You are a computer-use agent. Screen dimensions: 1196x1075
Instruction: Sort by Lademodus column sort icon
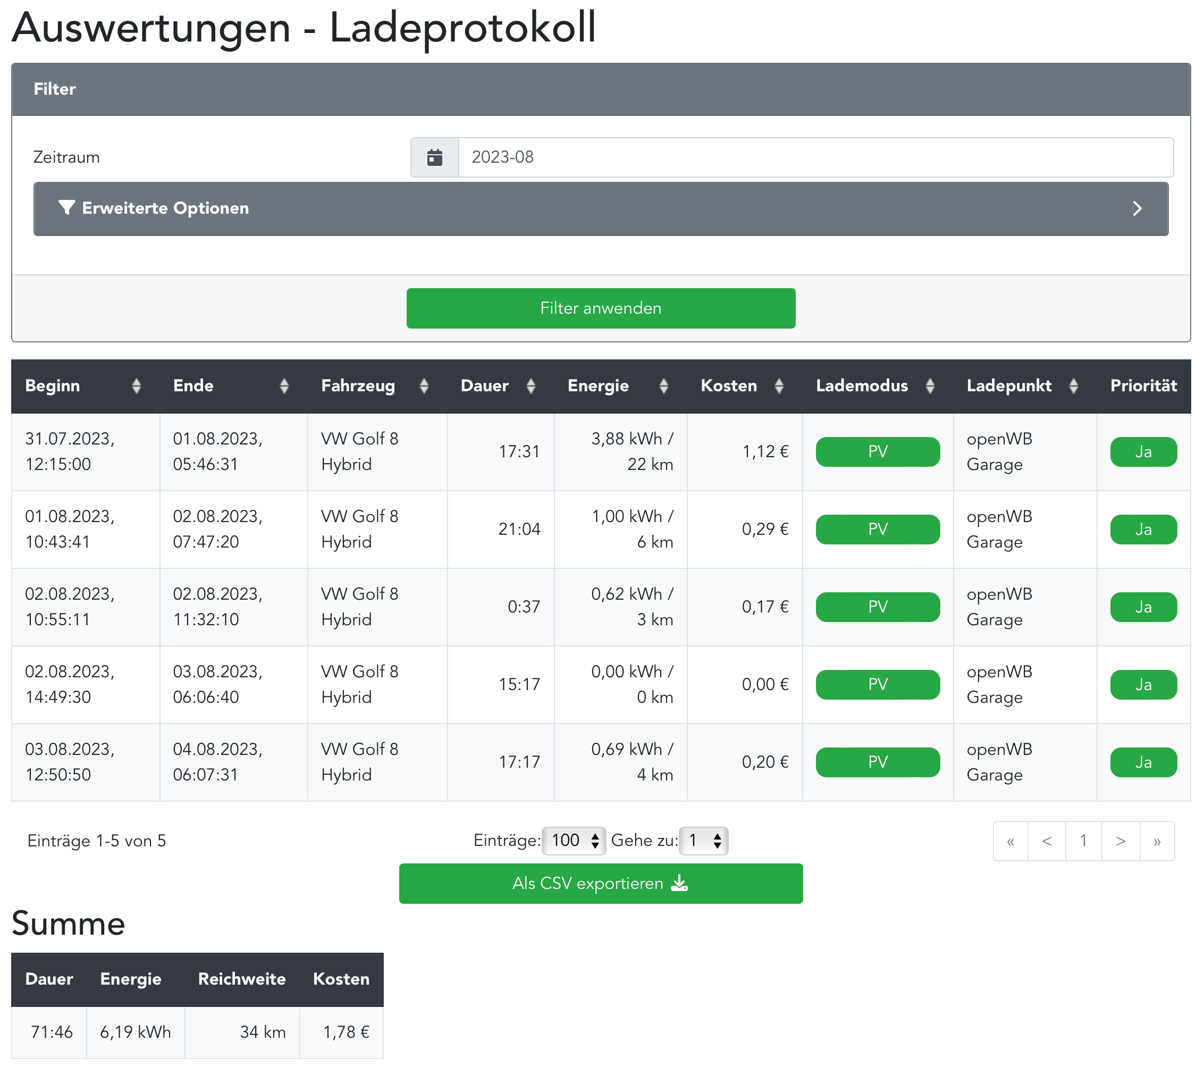pyautogui.click(x=930, y=385)
